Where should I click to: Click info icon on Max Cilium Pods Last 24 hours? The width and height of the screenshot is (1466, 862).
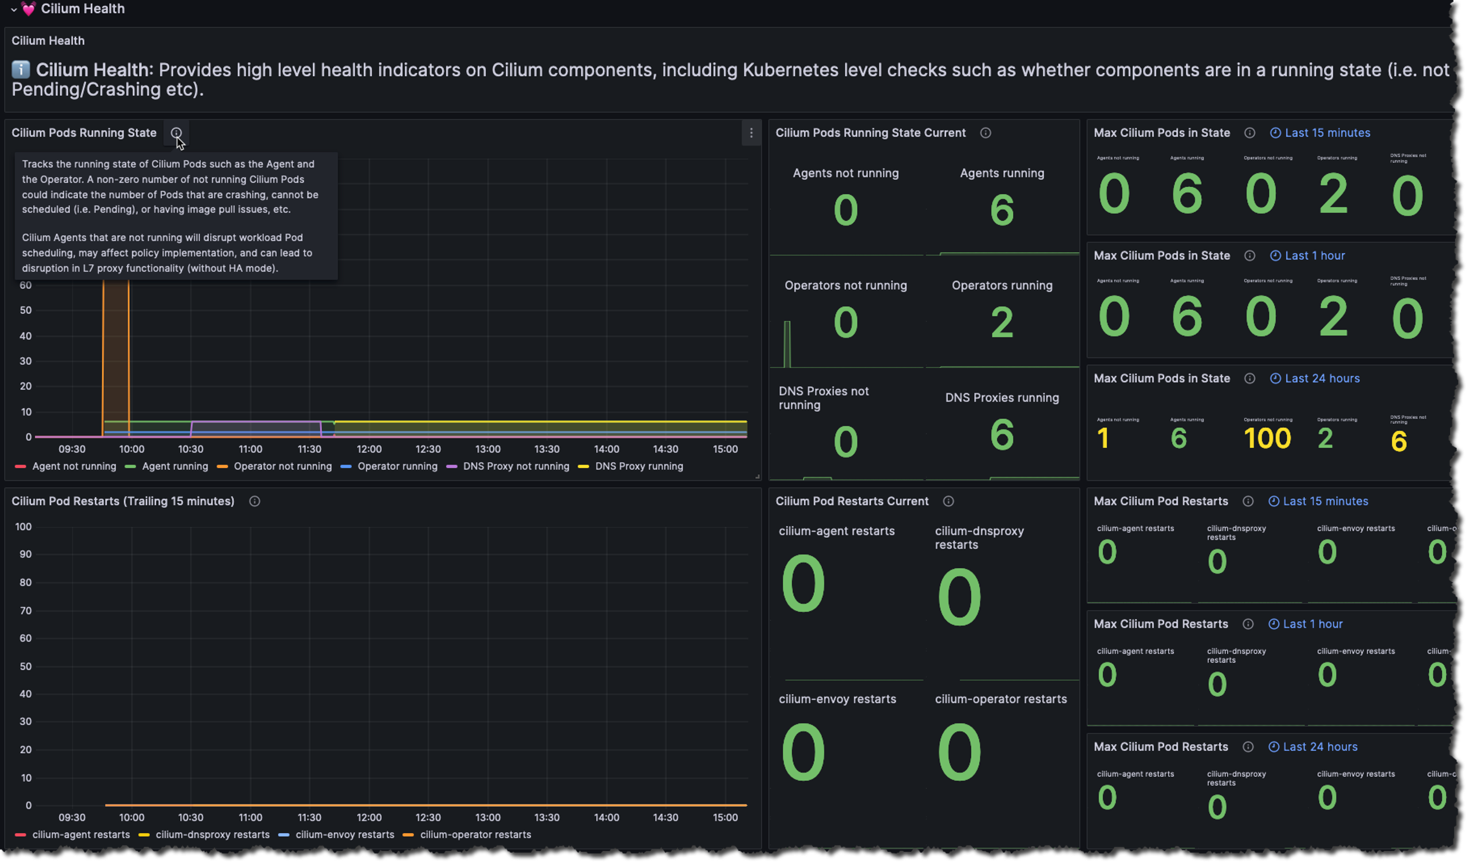point(1250,379)
